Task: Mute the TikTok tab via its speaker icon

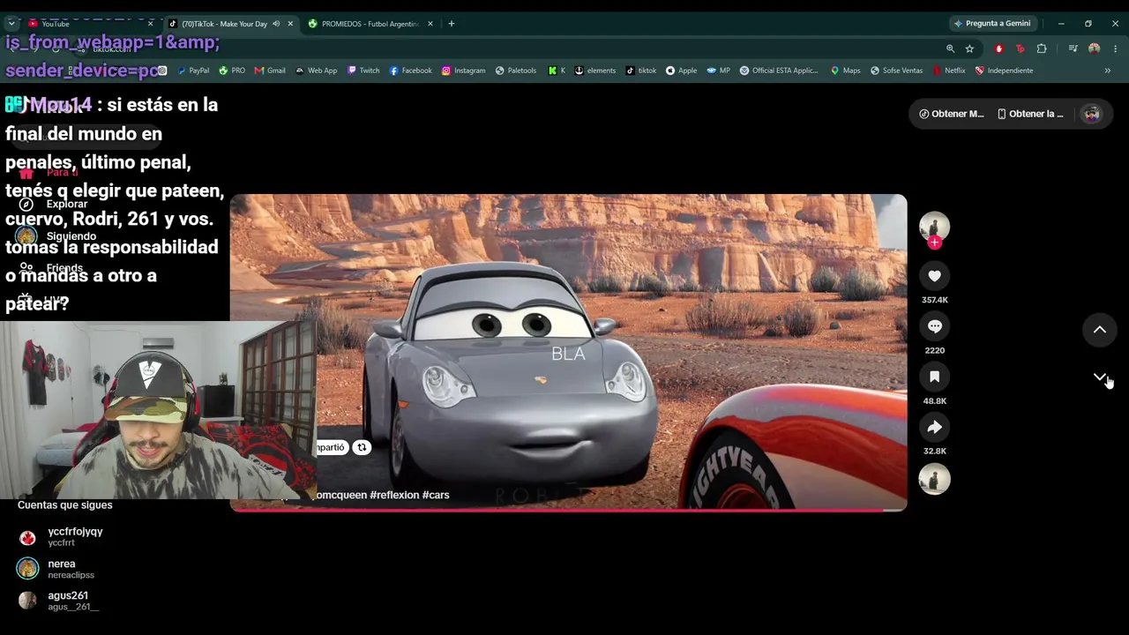Action: click(276, 24)
